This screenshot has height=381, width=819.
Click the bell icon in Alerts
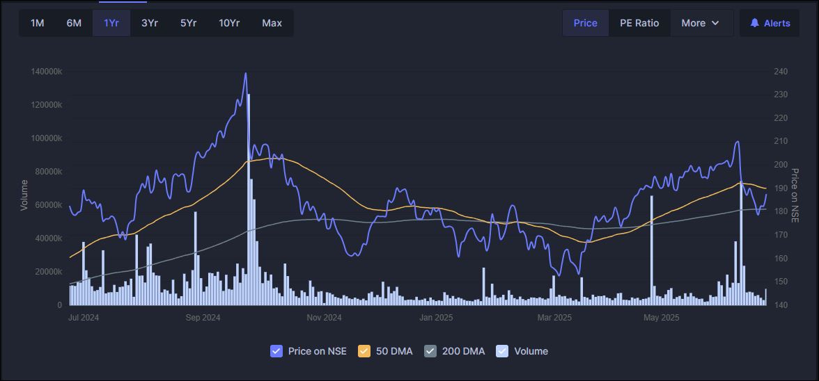click(x=754, y=23)
